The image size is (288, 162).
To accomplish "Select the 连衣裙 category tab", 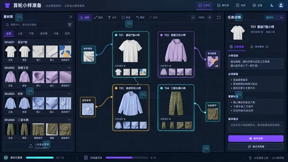I will click(x=44, y=33).
